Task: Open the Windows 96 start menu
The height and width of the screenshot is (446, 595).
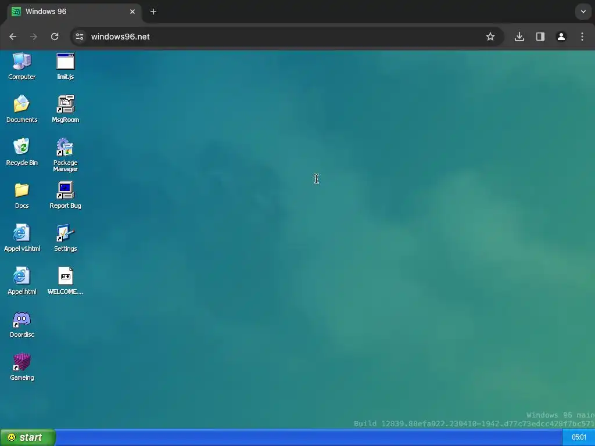Action: click(x=28, y=438)
